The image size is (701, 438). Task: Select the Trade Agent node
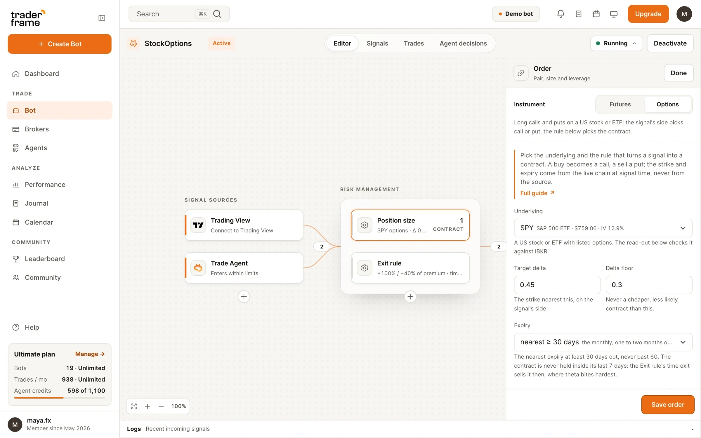click(x=244, y=268)
